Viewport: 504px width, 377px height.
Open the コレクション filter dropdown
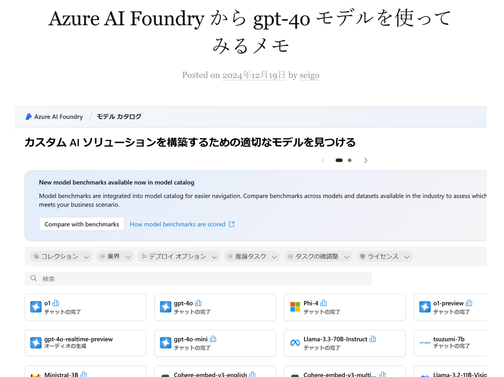(x=61, y=256)
